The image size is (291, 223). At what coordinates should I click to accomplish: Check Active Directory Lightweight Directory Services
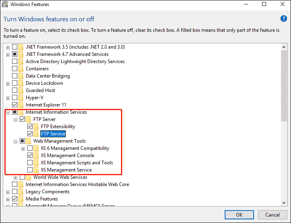coord(14,61)
